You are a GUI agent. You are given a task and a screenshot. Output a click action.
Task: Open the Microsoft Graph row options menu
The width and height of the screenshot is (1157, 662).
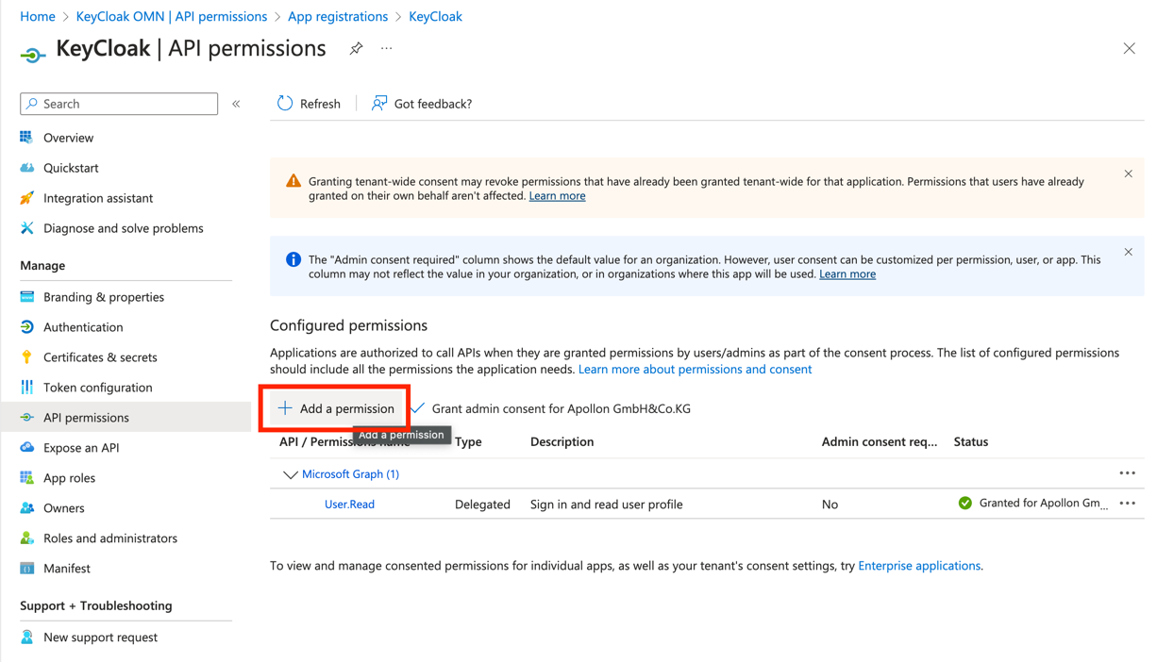(1127, 473)
